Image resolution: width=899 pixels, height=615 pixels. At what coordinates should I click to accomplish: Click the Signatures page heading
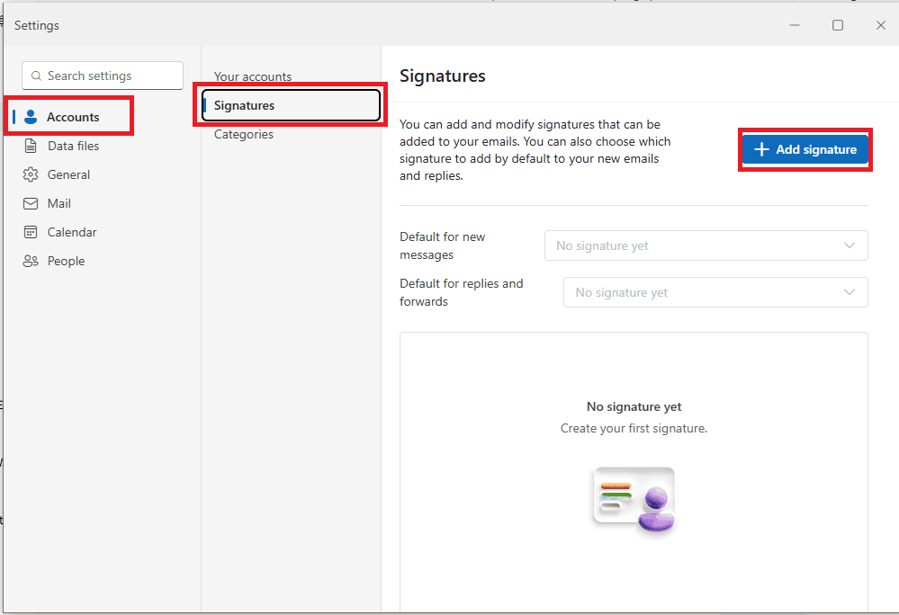click(442, 76)
